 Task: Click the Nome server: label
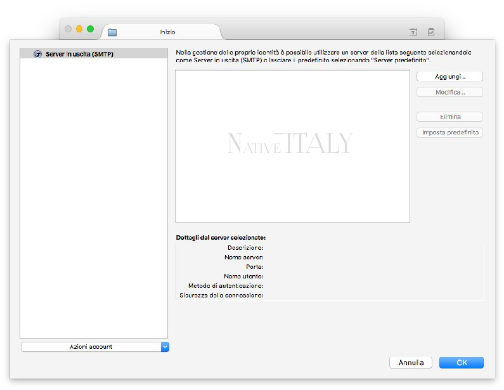tap(243, 257)
